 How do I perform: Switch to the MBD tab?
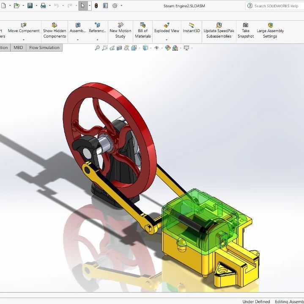click(x=18, y=47)
